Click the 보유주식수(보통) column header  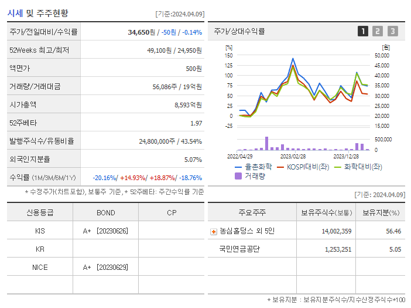click(326, 212)
